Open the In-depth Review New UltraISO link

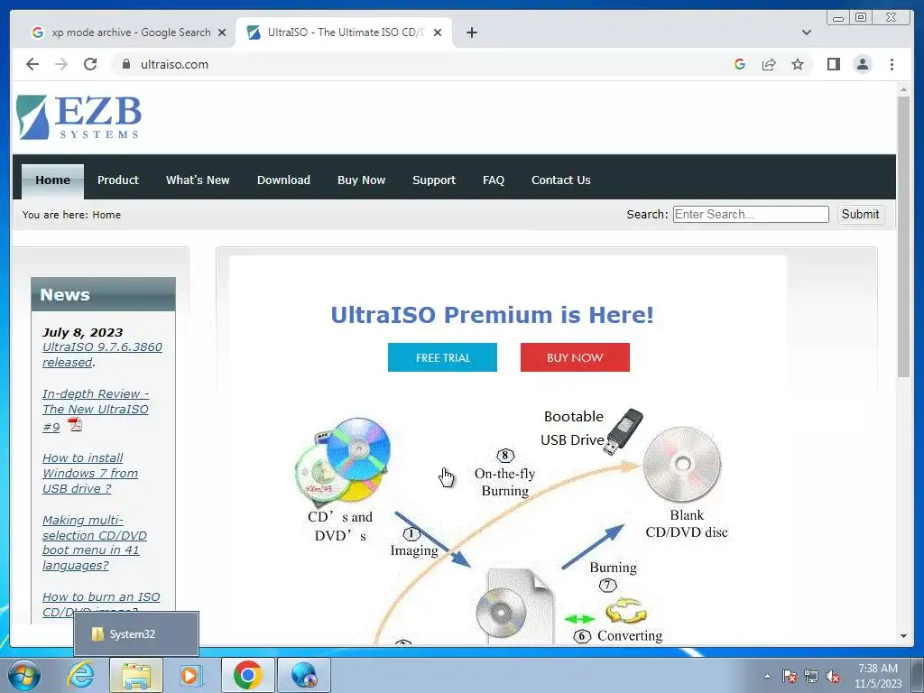click(96, 410)
